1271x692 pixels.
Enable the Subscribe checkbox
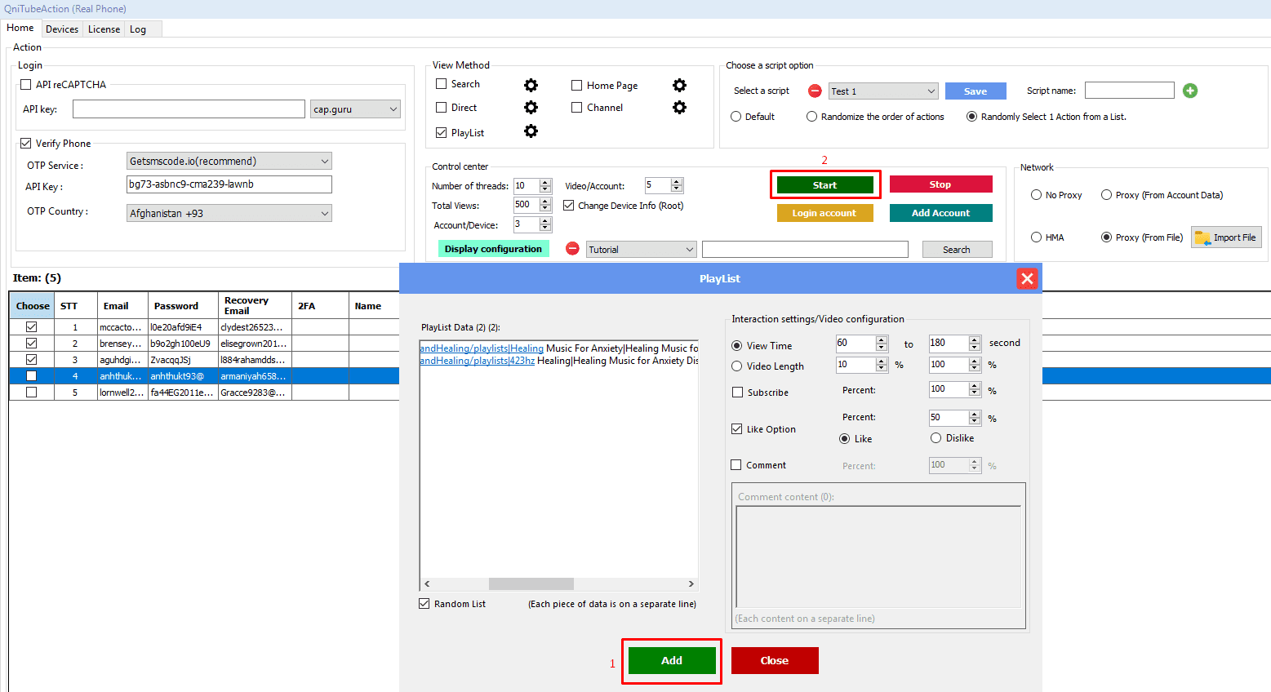click(737, 393)
